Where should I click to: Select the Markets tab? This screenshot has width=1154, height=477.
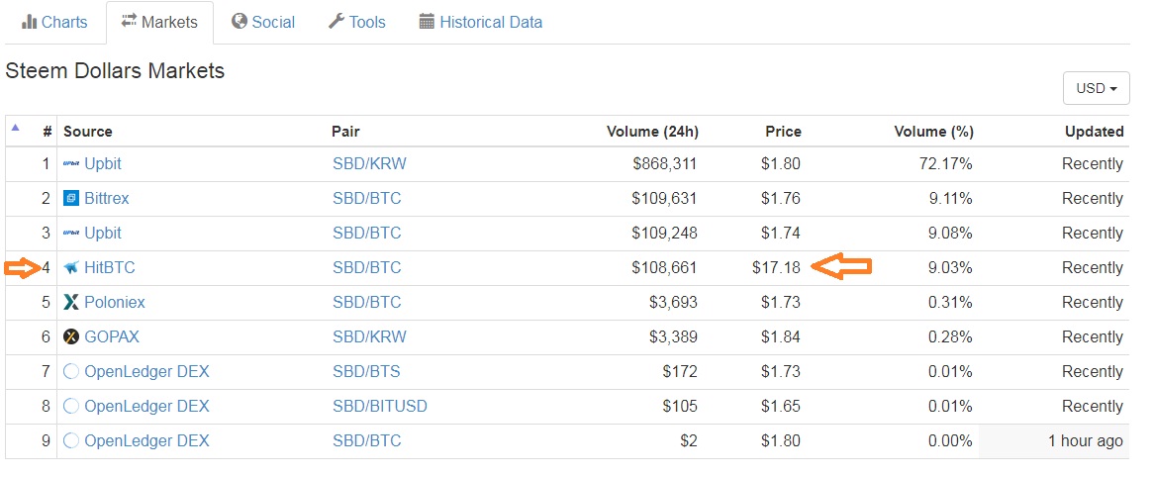tap(159, 22)
